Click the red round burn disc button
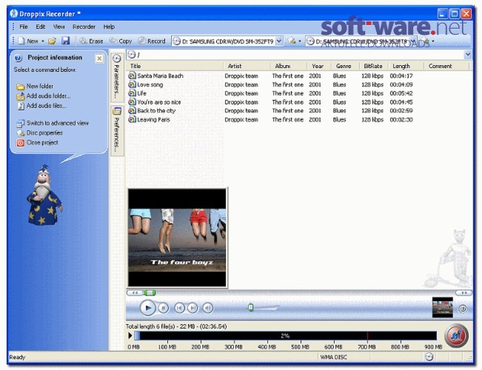The image size is (482, 370). pos(457,335)
